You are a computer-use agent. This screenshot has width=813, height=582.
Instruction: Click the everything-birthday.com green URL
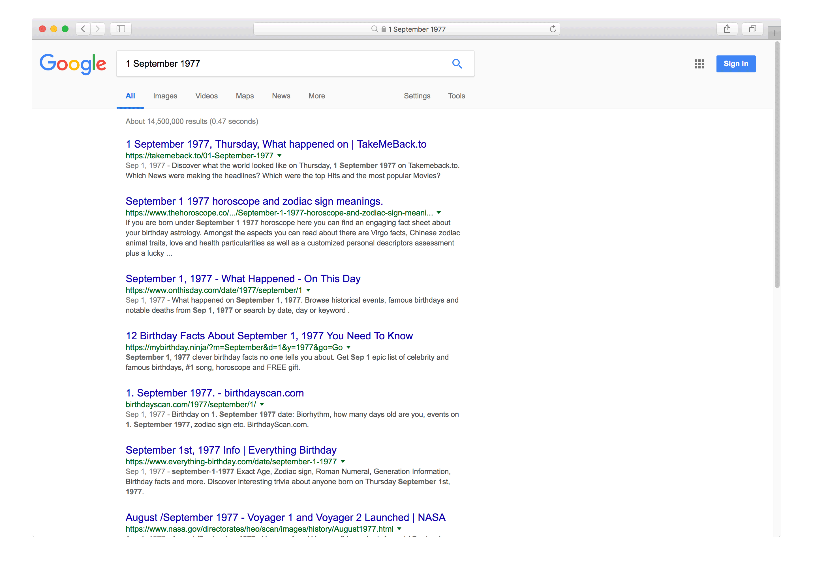231,462
